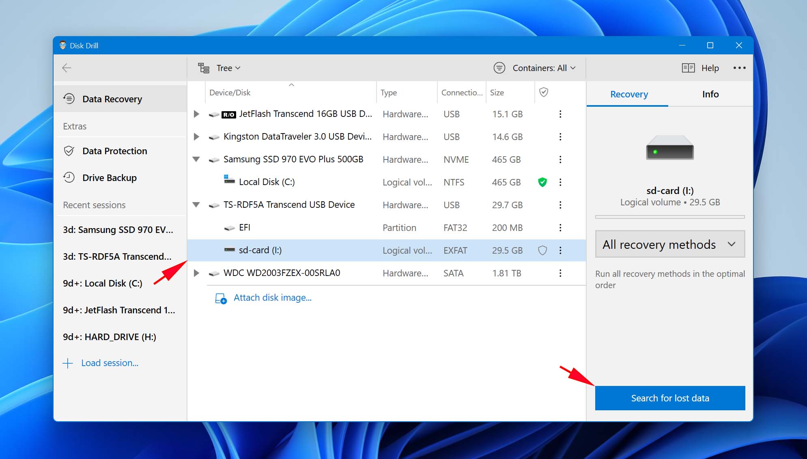Screen dimensions: 807x459
Task: Open Drive Backup section
Action: (x=120, y=177)
